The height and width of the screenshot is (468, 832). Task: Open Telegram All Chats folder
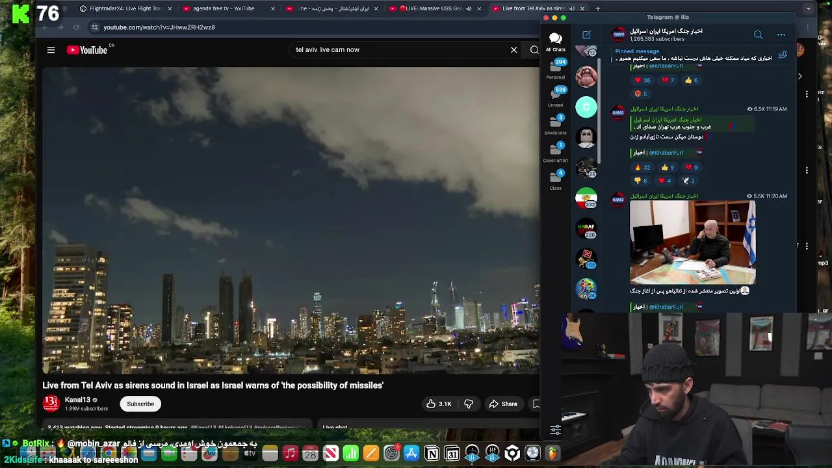pyautogui.click(x=555, y=42)
